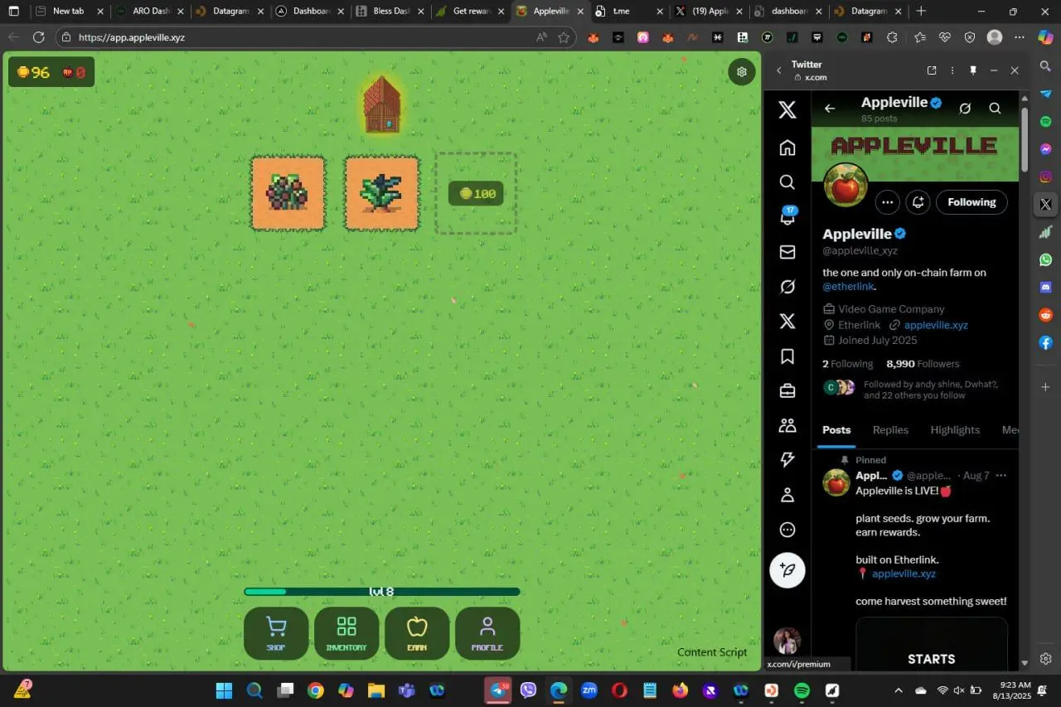The image size is (1061, 707).
Task: Open the Profile page in game
Action: tap(487, 633)
